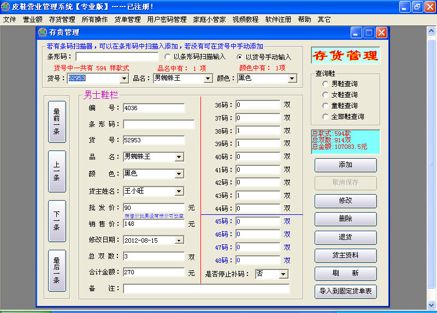Viewport: 437px width, 313px height.
Task: Click the main application title bar icon
Action: [5, 7]
